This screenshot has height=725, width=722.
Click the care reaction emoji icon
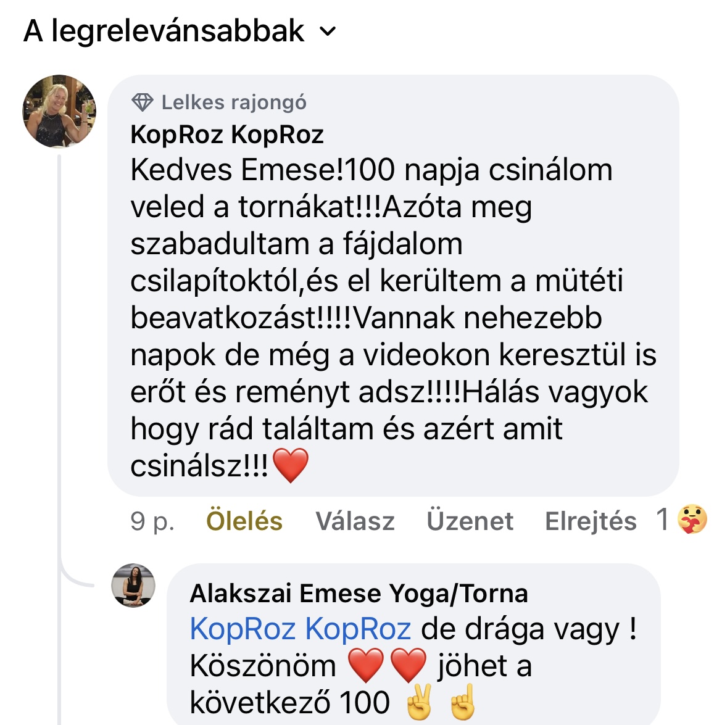pyautogui.click(x=692, y=519)
